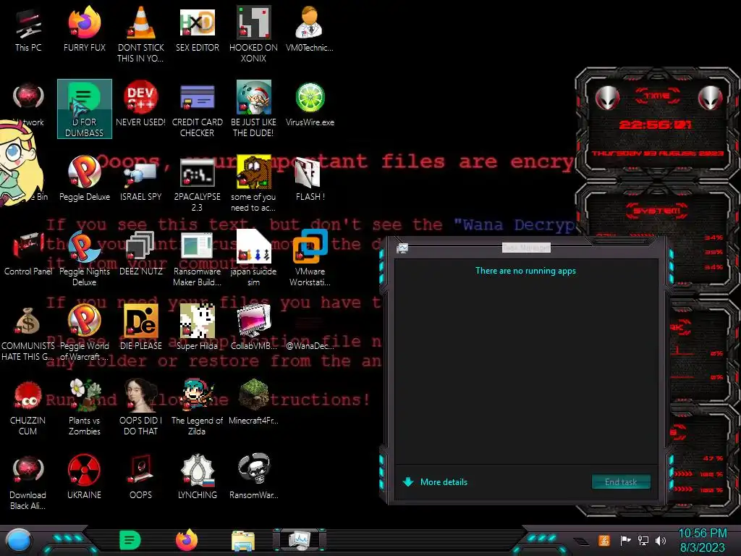Image resolution: width=741 pixels, height=556 pixels.
Task: Open the CHUZZIN CUM red fuzzball icon
Action: [x=28, y=407]
